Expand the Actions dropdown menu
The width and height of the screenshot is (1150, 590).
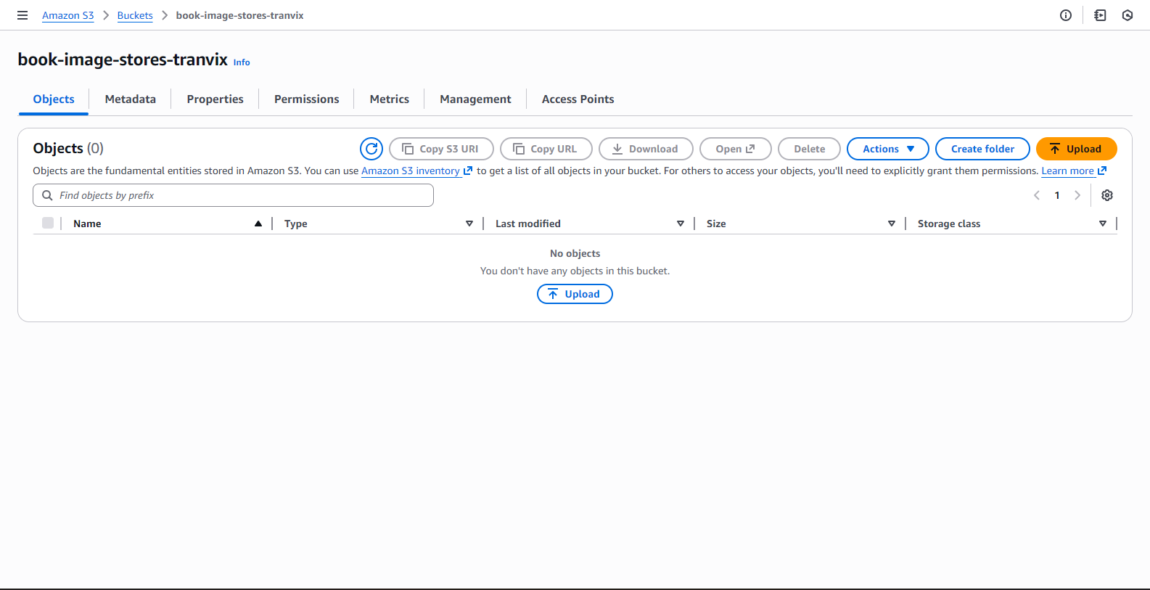tap(888, 149)
